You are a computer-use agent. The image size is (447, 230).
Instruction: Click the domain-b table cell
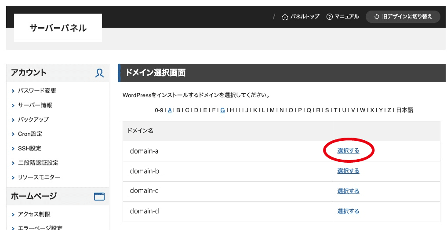click(228, 171)
